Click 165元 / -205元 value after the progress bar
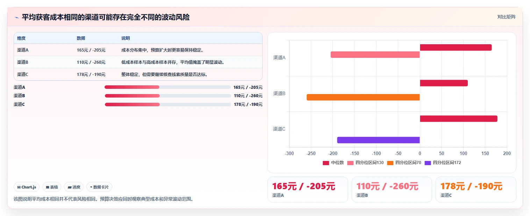The height and width of the screenshot is (216, 530). coord(248,87)
